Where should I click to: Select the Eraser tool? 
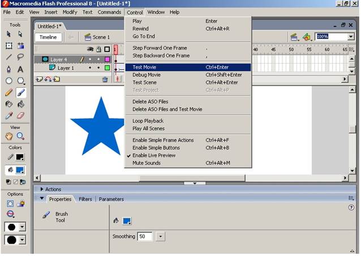[x=21, y=115]
